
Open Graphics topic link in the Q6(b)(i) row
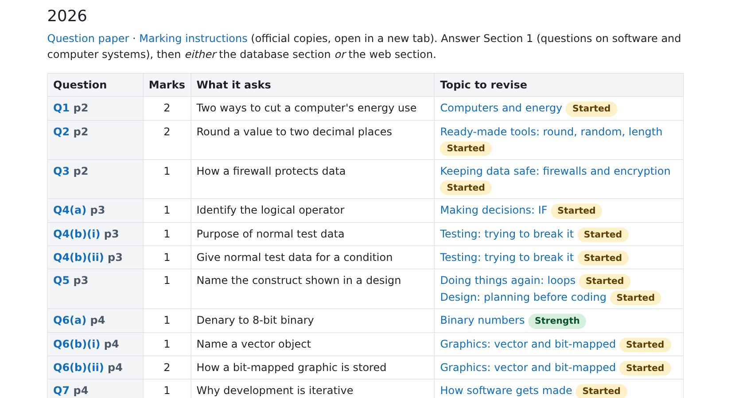point(528,344)
